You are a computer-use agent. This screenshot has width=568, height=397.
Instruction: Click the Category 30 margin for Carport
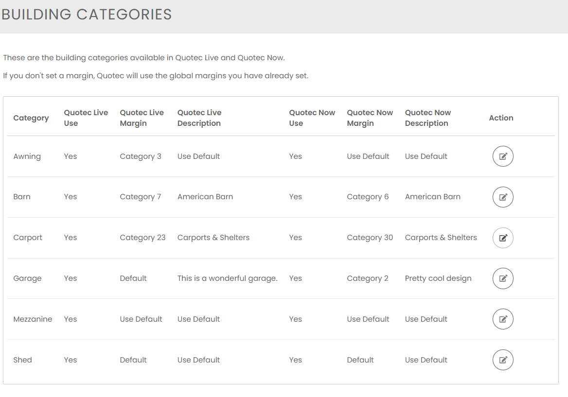click(x=370, y=238)
